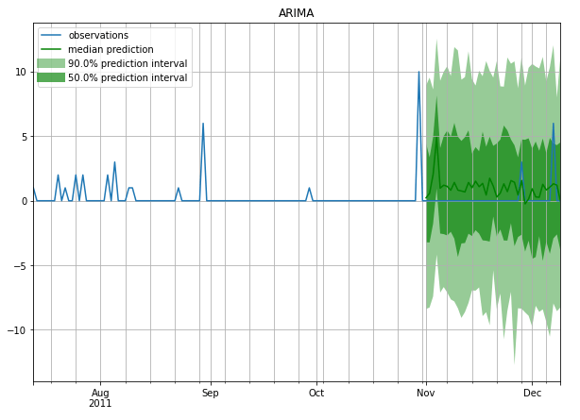This screenshot has width=580, height=420.
Task: Click the "90.0% prediction interval" legend text
Action: pyautogui.click(x=128, y=64)
